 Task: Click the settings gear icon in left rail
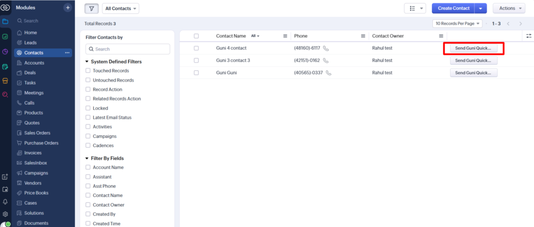click(5, 214)
